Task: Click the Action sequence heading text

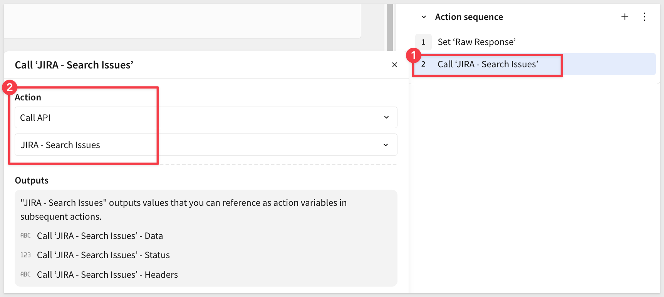Action: click(x=469, y=17)
